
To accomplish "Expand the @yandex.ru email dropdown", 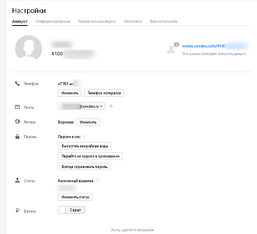I will point(81,106).
